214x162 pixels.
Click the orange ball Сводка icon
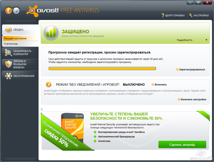coord(9,30)
